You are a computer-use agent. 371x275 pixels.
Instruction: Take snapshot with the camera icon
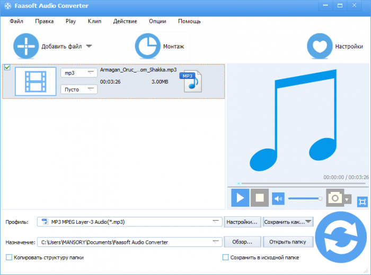tap(335, 198)
